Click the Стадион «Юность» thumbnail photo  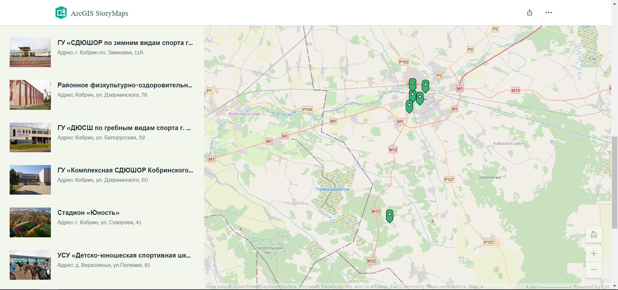(x=30, y=222)
